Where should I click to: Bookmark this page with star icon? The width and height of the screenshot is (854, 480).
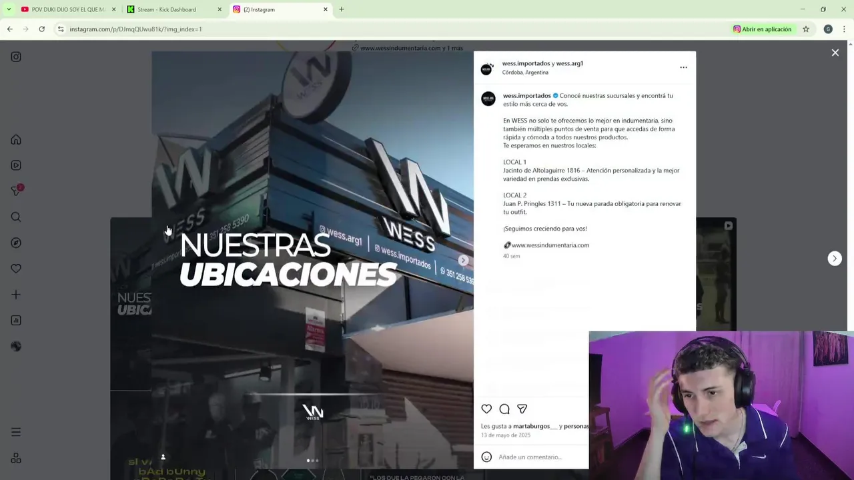(806, 29)
